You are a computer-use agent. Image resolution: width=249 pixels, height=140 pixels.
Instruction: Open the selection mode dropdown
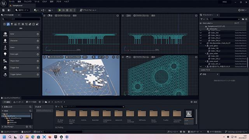pos(22,10)
